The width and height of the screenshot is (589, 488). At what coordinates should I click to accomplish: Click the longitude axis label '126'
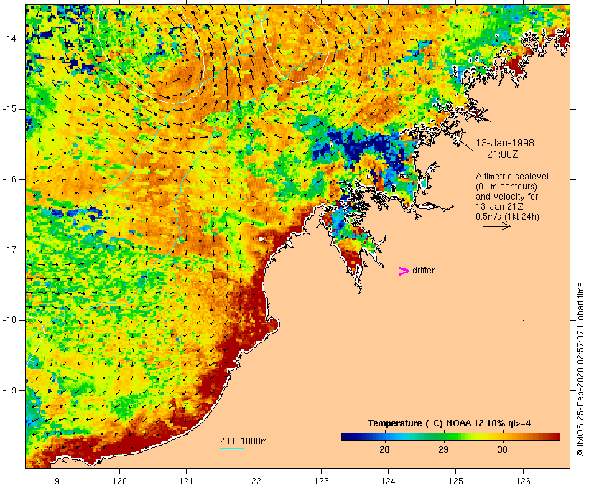523,481
